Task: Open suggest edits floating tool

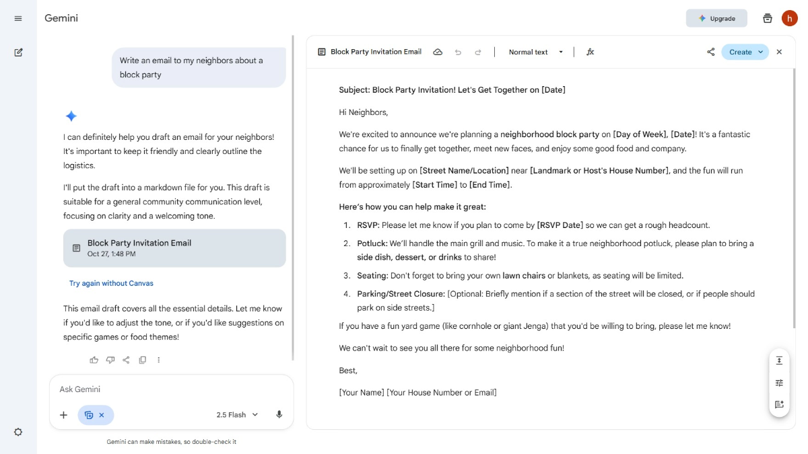Action: click(779, 404)
